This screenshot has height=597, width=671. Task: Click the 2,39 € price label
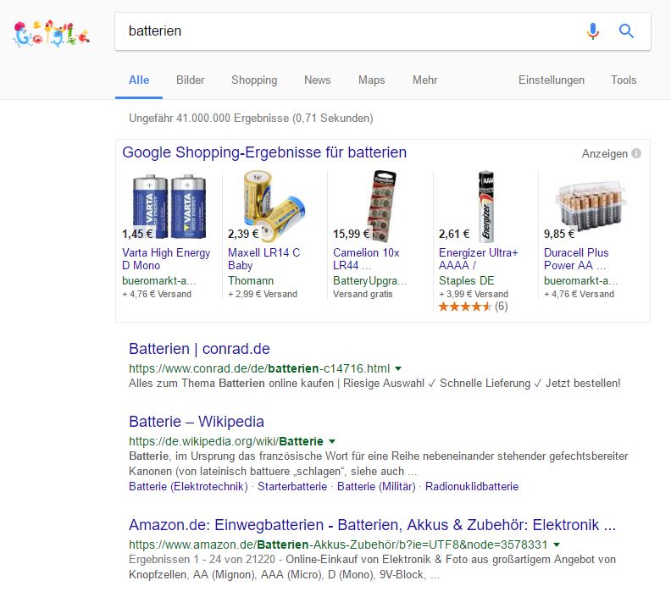(243, 234)
